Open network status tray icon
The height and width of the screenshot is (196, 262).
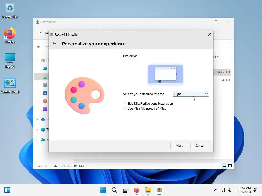pos(223,190)
